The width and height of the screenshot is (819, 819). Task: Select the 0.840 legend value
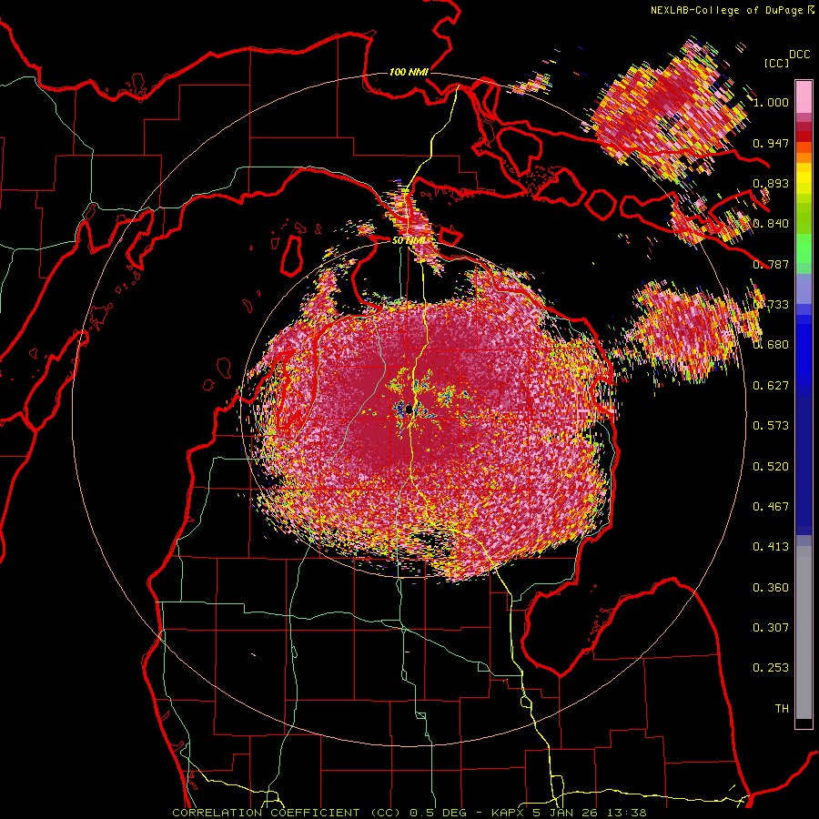(x=771, y=224)
